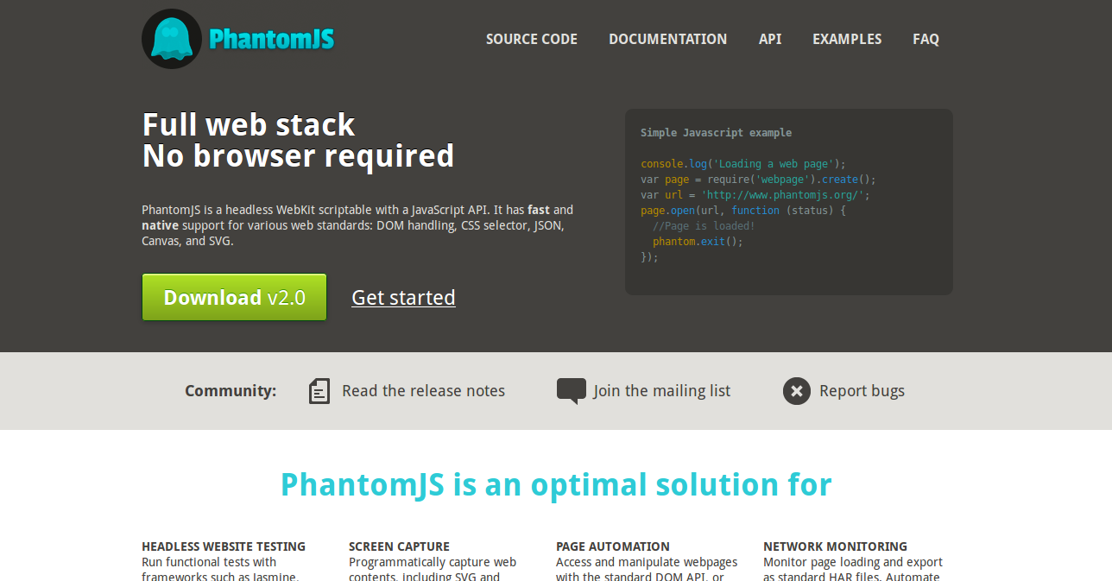1112x581 pixels.
Task: Click the NETWORK MONITORING heading
Action: (x=835, y=546)
